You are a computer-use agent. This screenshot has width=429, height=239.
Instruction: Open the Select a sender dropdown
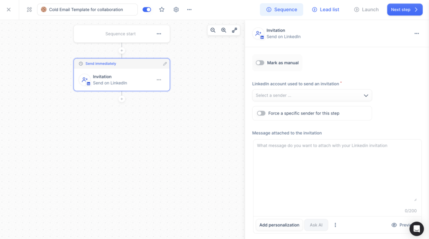[312, 95]
